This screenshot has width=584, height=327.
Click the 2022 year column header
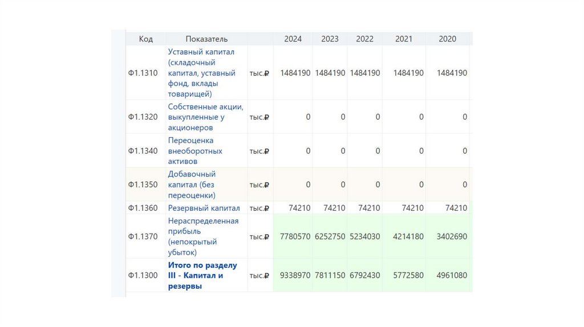click(364, 39)
